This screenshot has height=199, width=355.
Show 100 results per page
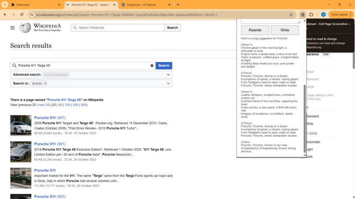67,105
